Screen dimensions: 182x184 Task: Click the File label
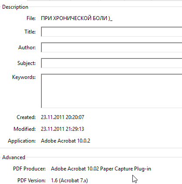(x=31, y=18)
